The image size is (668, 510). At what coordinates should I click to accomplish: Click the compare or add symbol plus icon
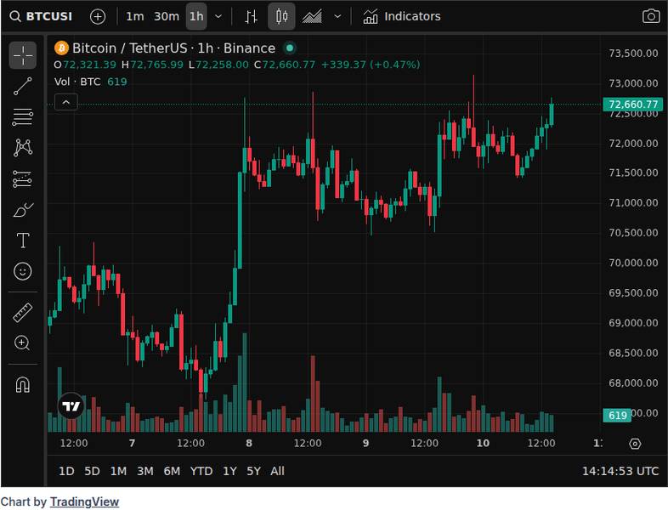click(98, 17)
